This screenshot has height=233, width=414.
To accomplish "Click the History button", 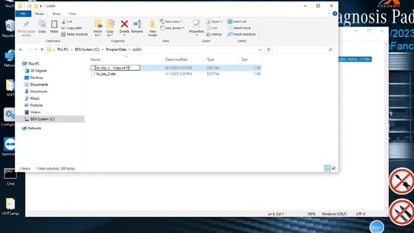I will [x=214, y=34].
